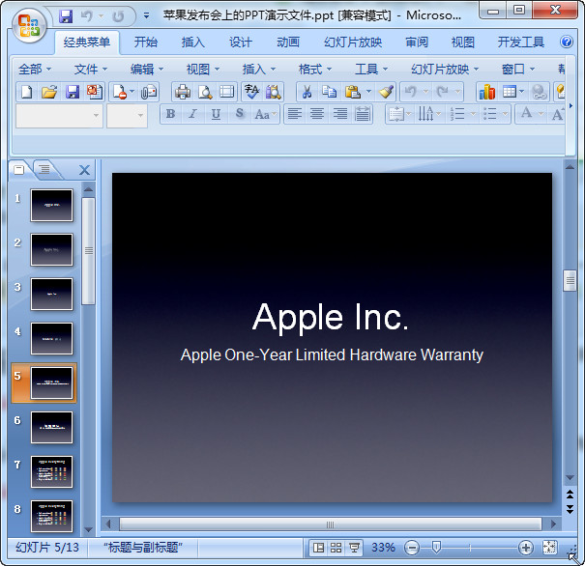The height and width of the screenshot is (566, 585).
Task: Click the horizontal scrollbar thumb
Action: click(330, 524)
